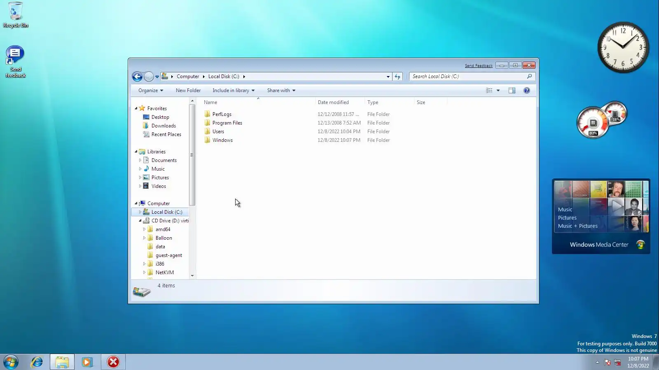Screen dimensions: 659x370
Task: Select Music in Media Center gadget
Action: 565,209
